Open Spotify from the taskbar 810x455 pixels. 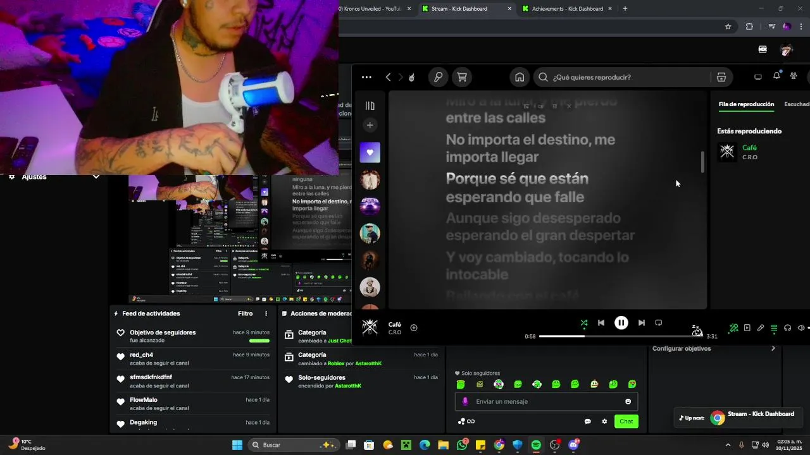click(x=536, y=445)
